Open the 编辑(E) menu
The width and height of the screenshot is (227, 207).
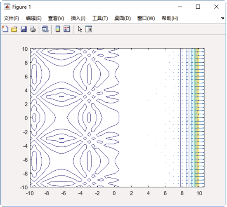point(33,19)
